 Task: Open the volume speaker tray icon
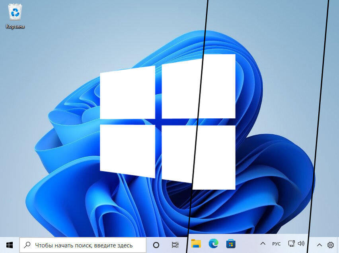coord(301,244)
